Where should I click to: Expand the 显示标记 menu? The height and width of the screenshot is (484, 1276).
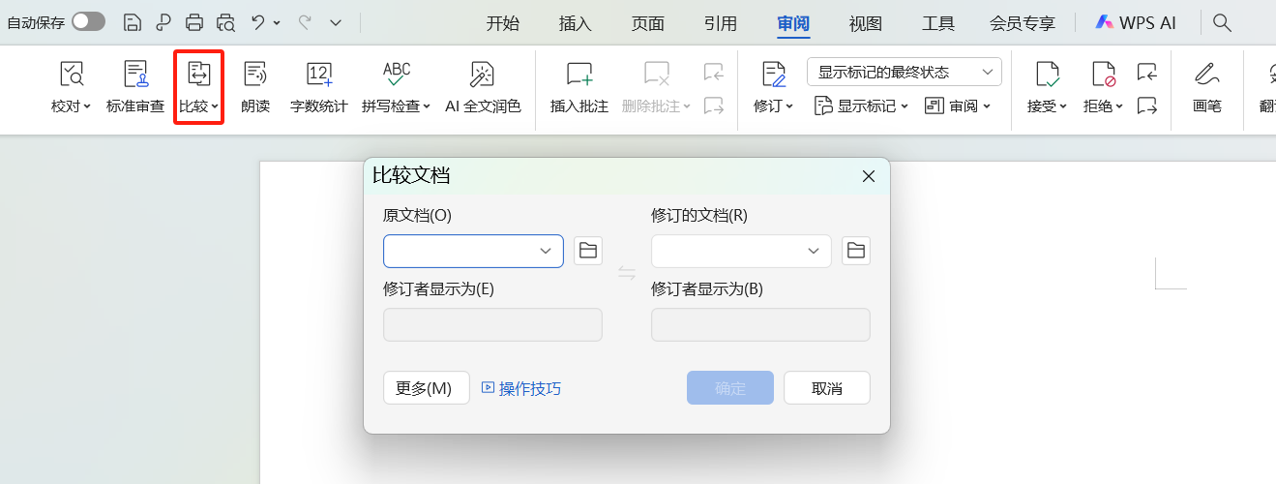861,106
